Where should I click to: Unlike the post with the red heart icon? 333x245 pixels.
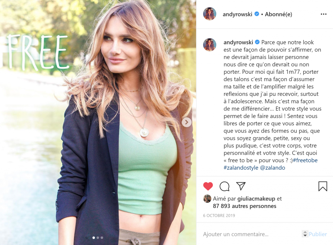click(208, 186)
